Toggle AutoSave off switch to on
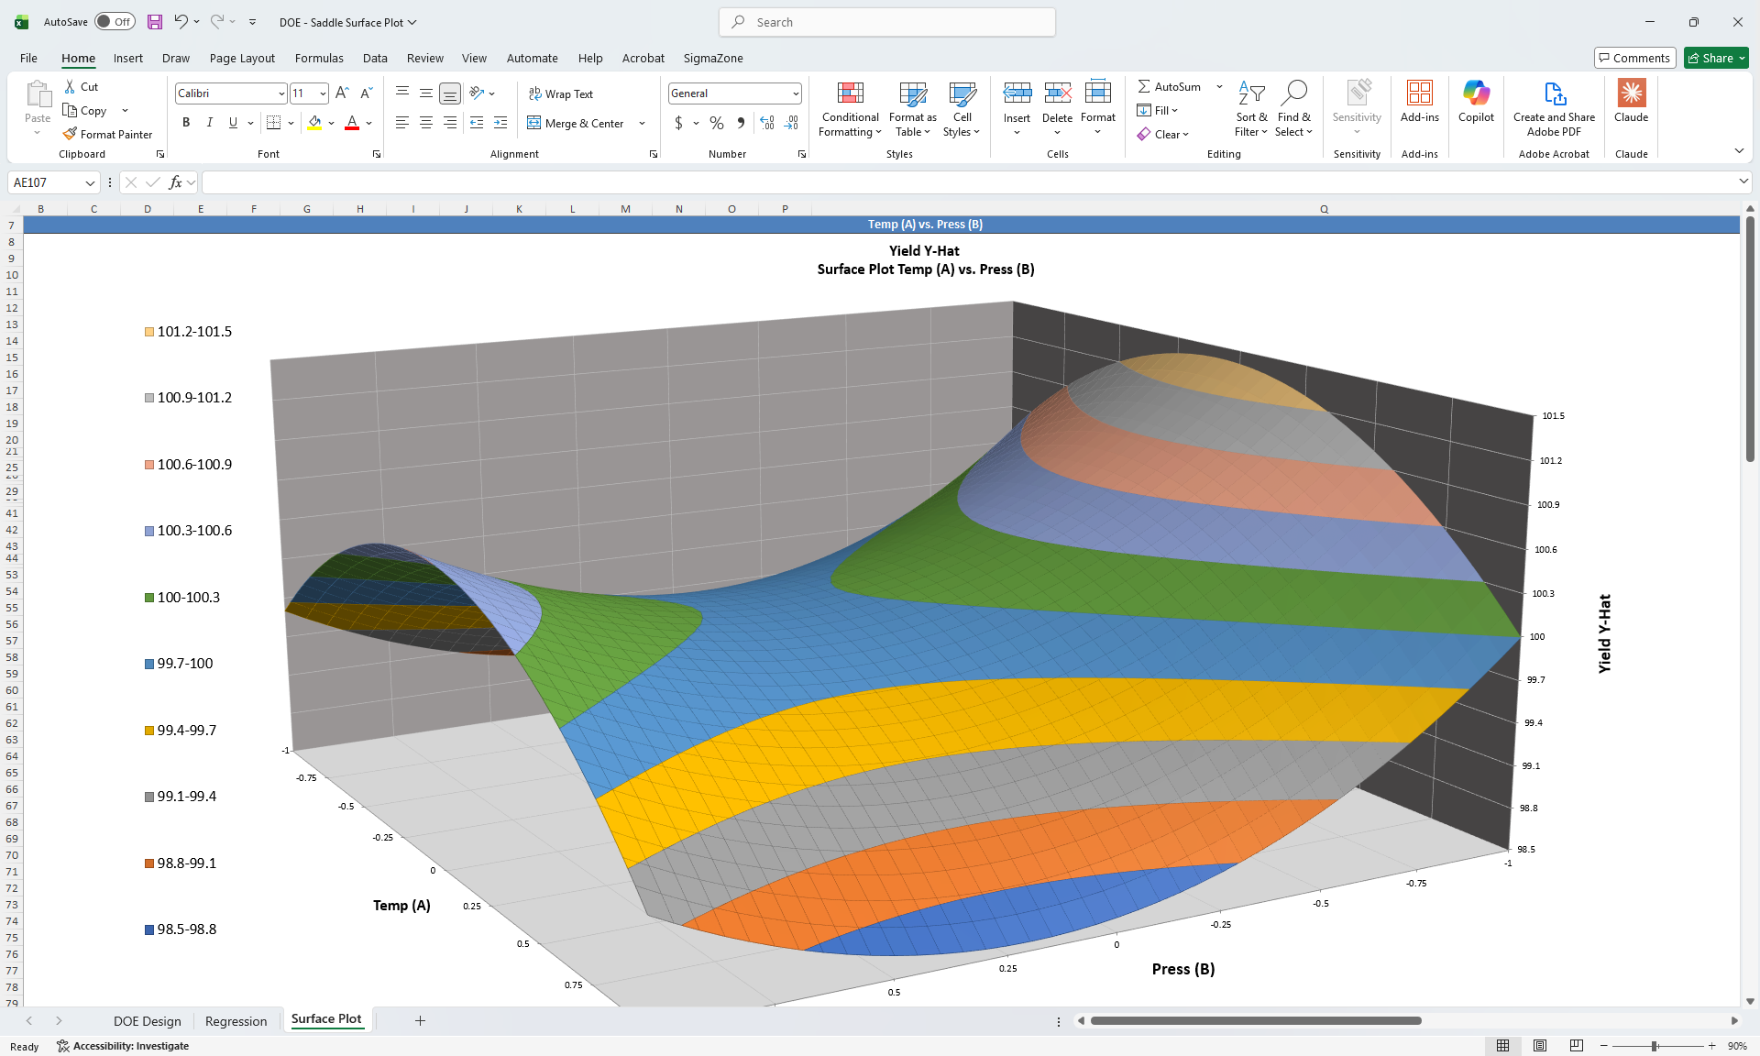 (x=114, y=21)
